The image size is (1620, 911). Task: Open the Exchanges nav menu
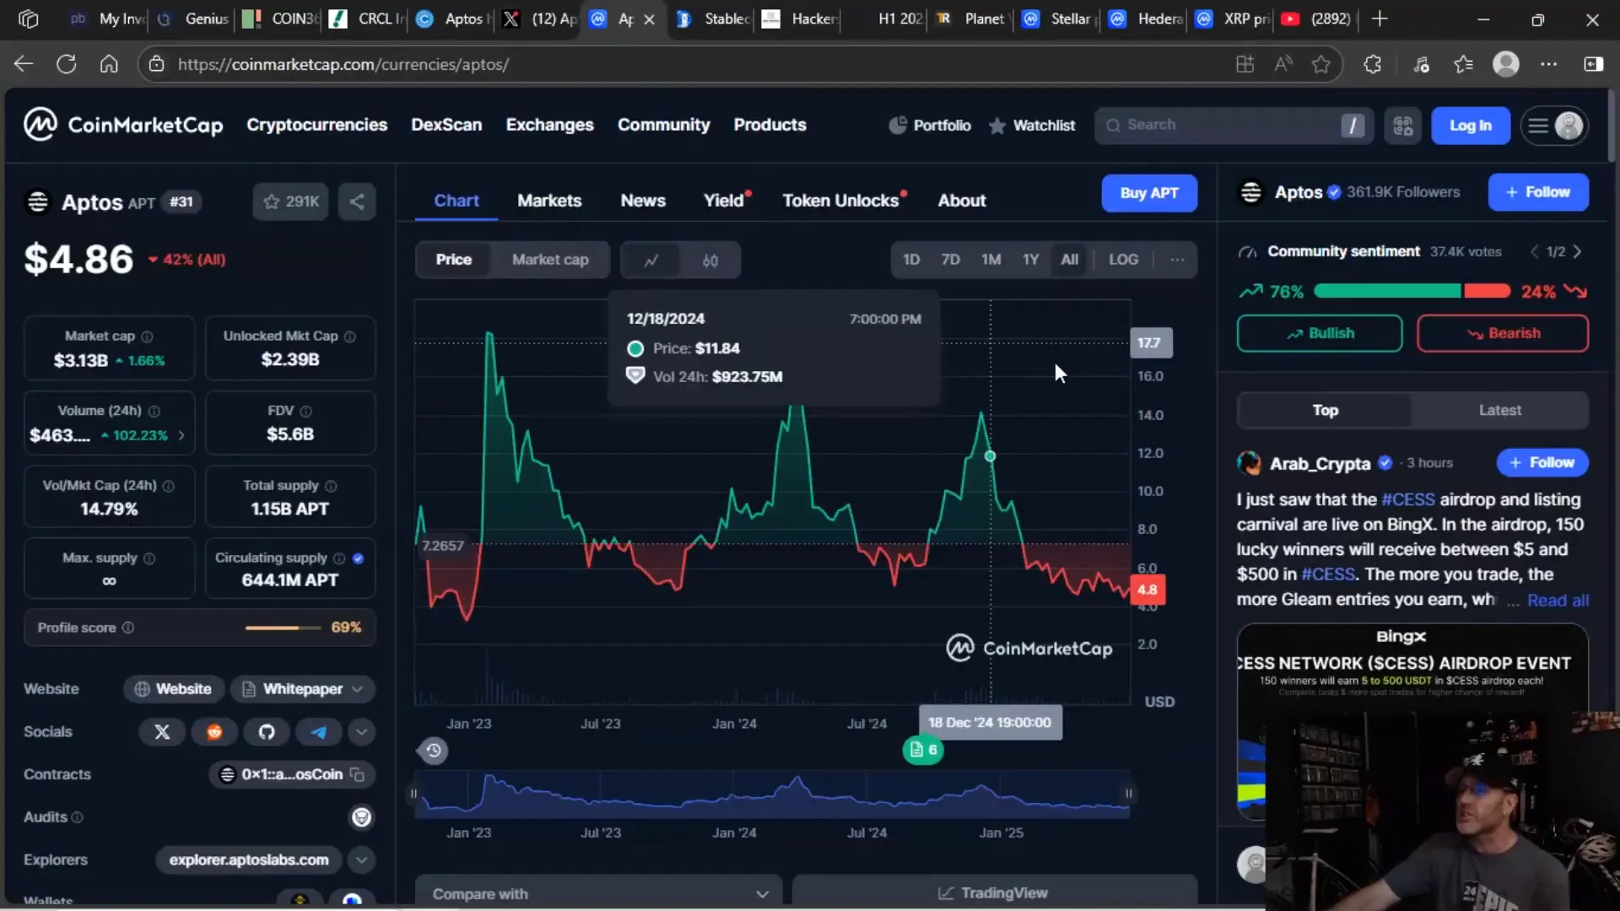coord(549,125)
